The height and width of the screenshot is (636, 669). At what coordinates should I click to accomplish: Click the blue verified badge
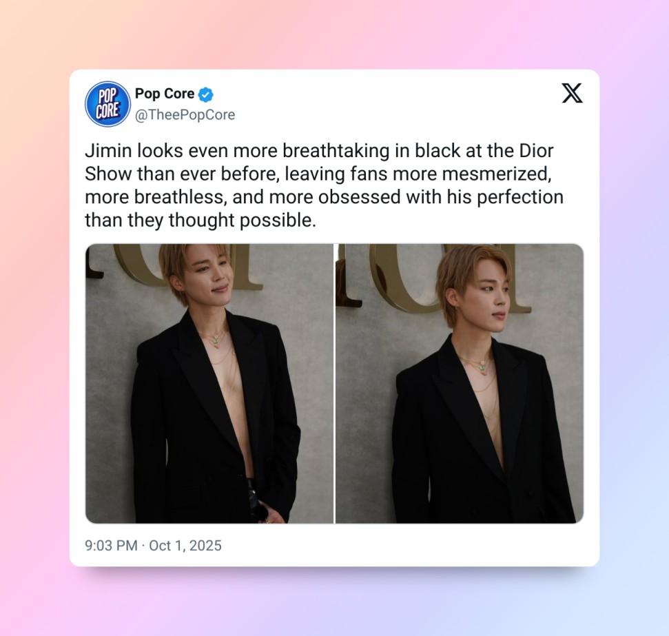pyautogui.click(x=206, y=94)
